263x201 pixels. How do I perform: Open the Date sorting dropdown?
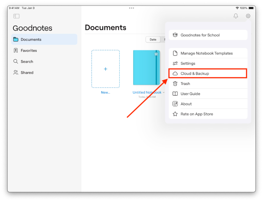coord(153,39)
